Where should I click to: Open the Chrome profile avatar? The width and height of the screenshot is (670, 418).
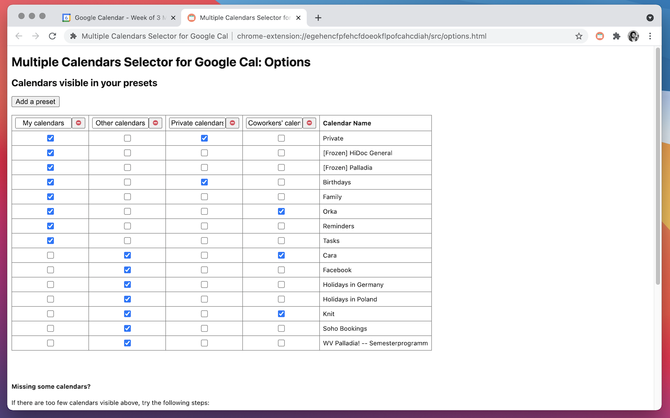pyautogui.click(x=633, y=36)
